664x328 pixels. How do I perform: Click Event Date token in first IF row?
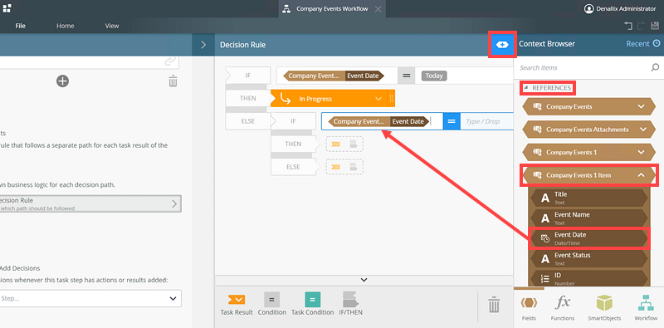364,76
